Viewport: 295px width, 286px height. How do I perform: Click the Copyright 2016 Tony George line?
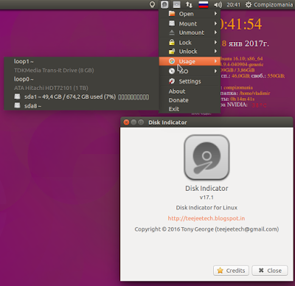coord(206,229)
